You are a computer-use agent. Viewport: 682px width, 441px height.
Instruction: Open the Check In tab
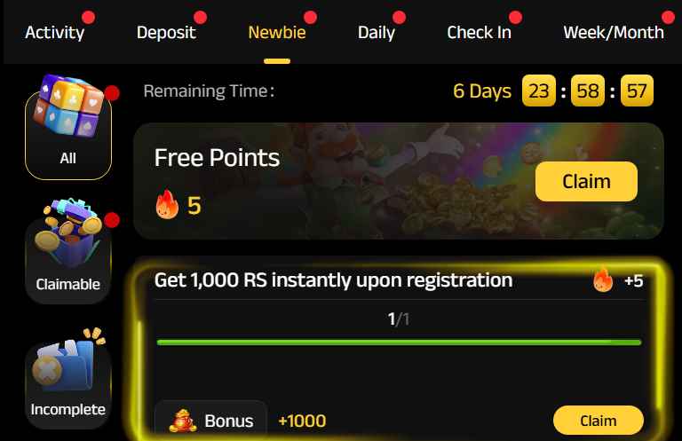tap(479, 32)
